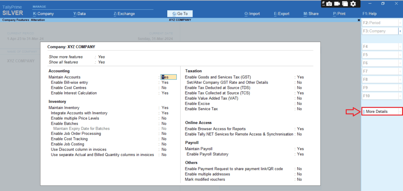The image size is (403, 191).
Task: Open the O: Import menu
Action: click(x=252, y=14)
